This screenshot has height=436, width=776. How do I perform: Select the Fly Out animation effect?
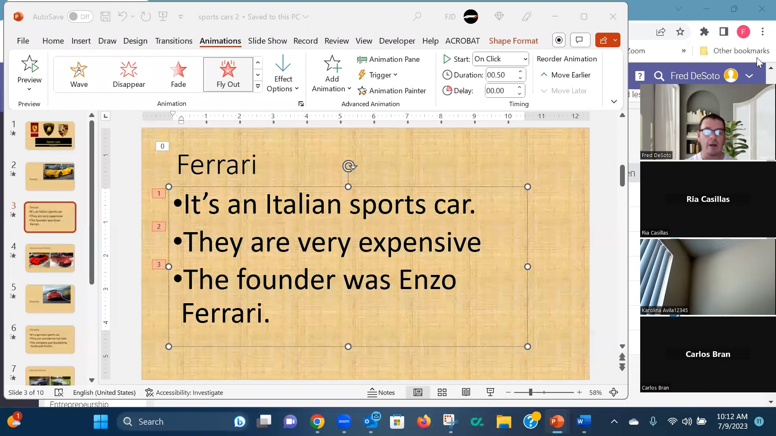[x=228, y=74]
